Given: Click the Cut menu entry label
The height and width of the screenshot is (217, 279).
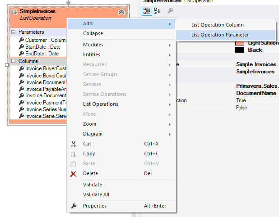Looking at the screenshot, I should 87,144.
